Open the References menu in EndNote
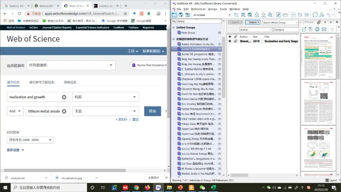 [x=198, y=9]
